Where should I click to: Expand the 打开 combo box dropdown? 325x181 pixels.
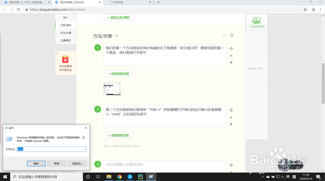pyautogui.click(x=84, y=149)
